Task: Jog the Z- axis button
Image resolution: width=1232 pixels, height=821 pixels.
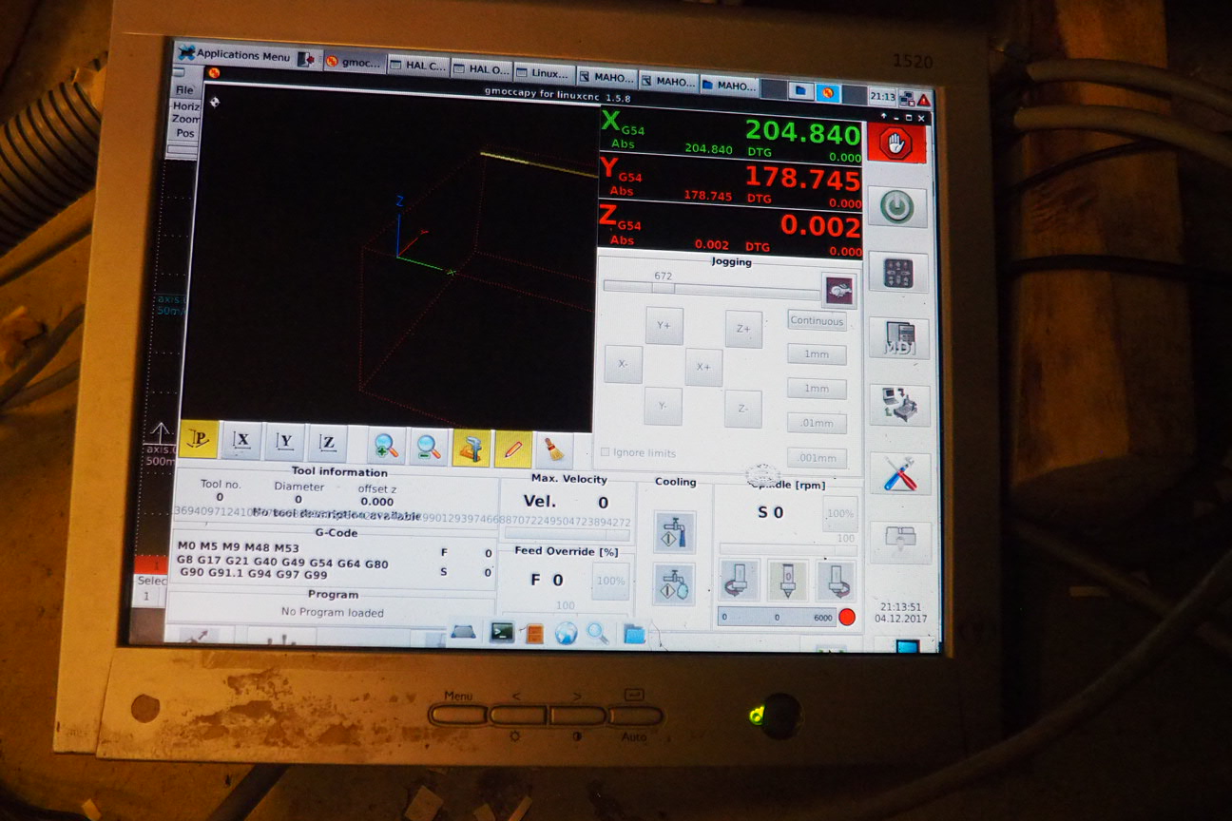Action: [743, 409]
